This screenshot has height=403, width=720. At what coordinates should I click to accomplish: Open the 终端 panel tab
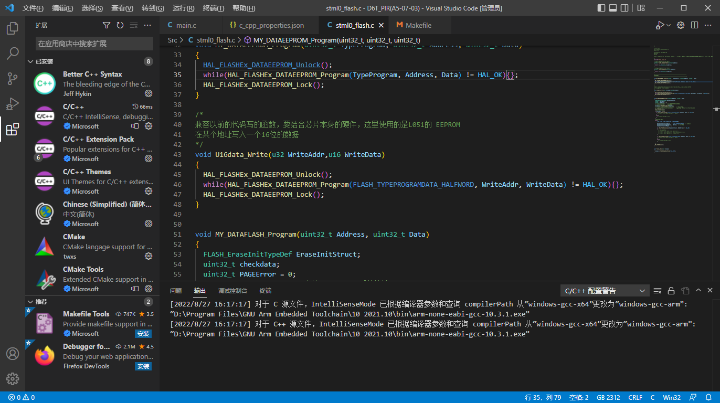tap(266, 291)
